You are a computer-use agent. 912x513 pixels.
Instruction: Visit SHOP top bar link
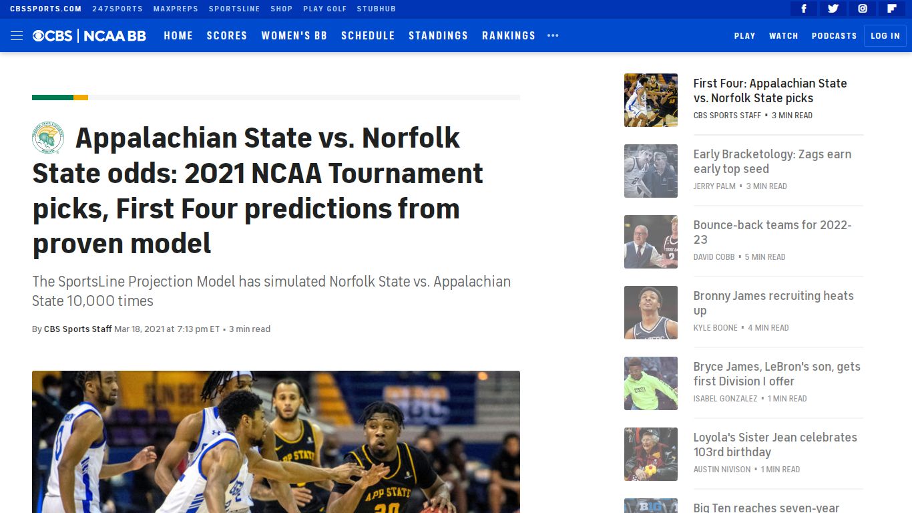[x=281, y=9]
